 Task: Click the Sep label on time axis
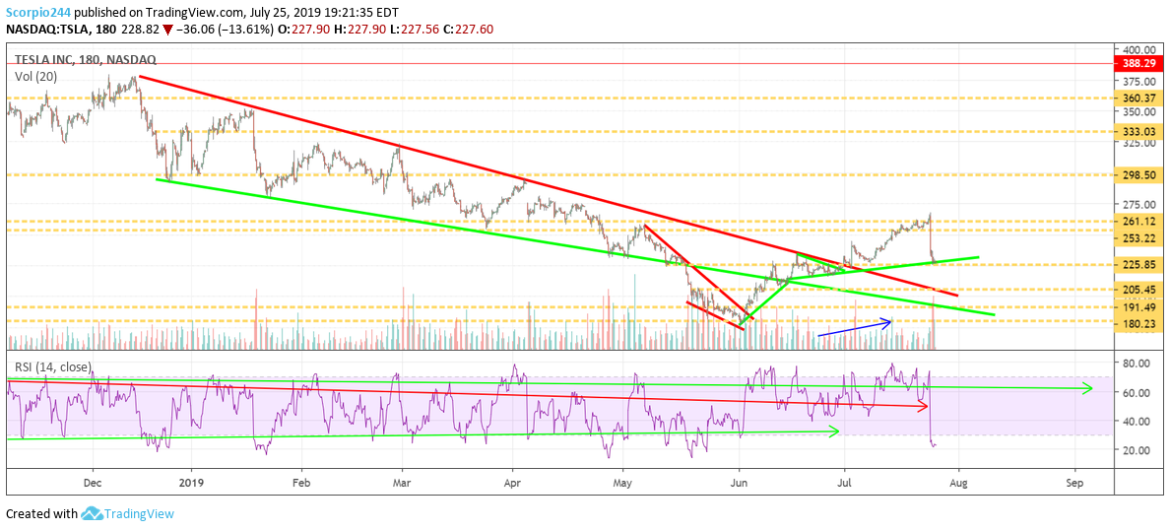pos(1074,484)
